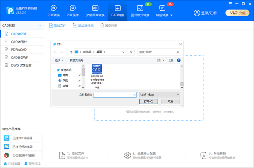
Task: Select 桌面 in the navigation tree
Action: [x=65, y=75]
